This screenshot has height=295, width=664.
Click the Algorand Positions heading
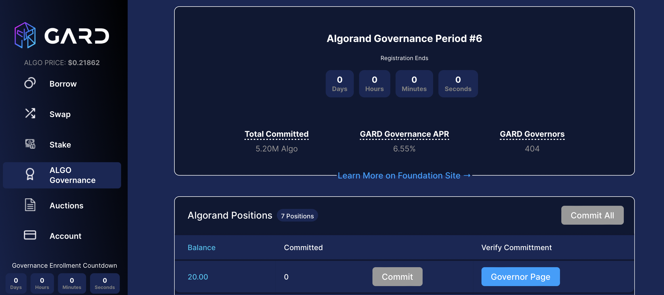pos(230,215)
